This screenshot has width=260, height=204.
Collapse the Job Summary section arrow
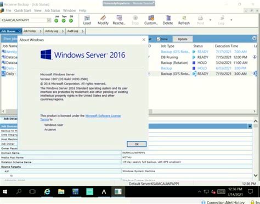click(250, 126)
